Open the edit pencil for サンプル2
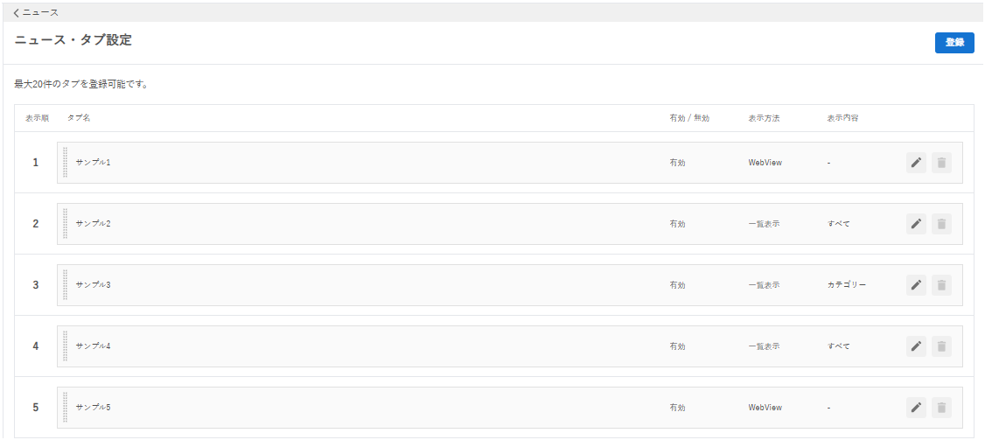Screen dimensions: 985x440 (916, 224)
